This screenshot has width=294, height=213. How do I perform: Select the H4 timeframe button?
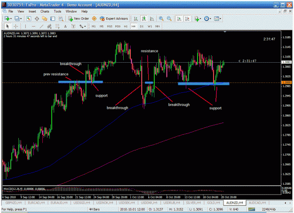133,26
